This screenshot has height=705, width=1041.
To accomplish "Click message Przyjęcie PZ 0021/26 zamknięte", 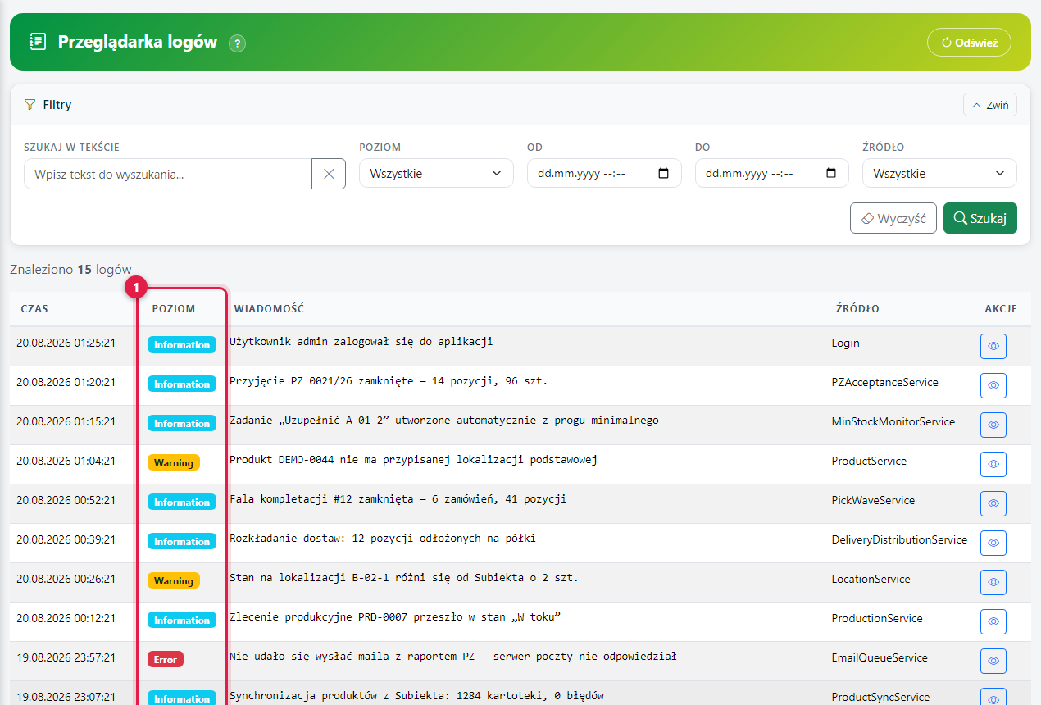I will (389, 381).
